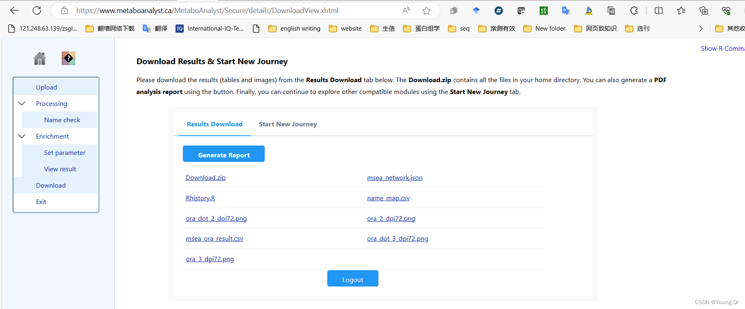Download msea_network.json
This screenshot has height=309, width=745.
pyautogui.click(x=395, y=177)
